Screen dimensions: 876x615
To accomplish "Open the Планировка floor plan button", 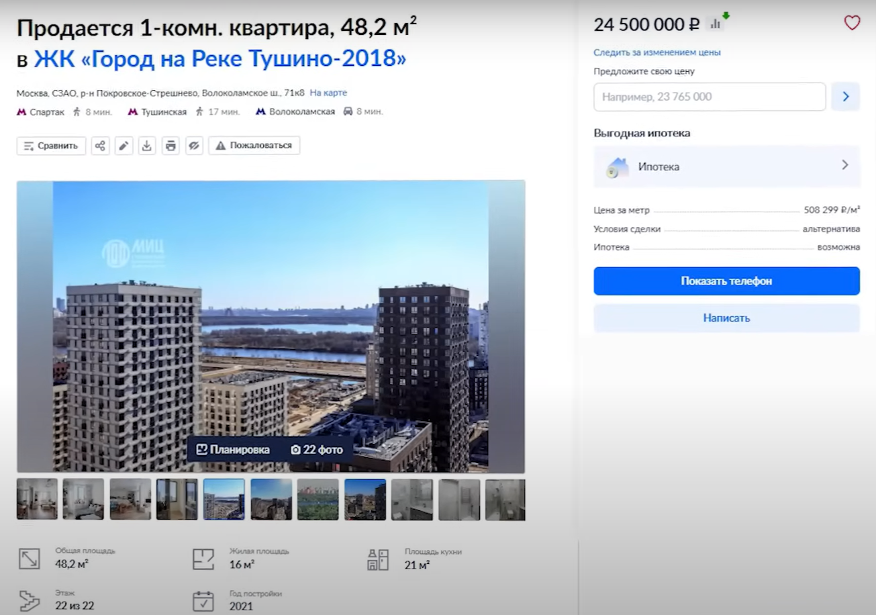I will point(232,450).
